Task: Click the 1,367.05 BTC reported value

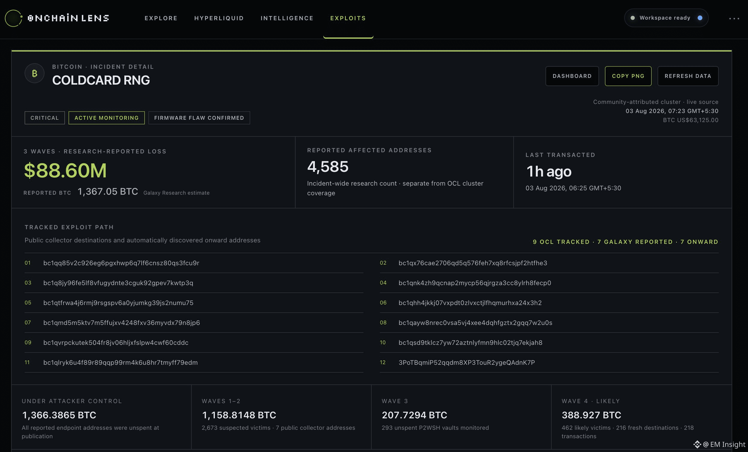Action: tap(108, 192)
